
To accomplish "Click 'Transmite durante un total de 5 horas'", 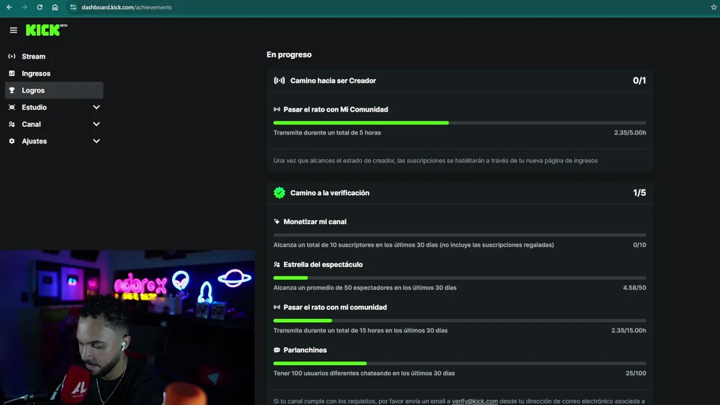I will pyautogui.click(x=327, y=133).
